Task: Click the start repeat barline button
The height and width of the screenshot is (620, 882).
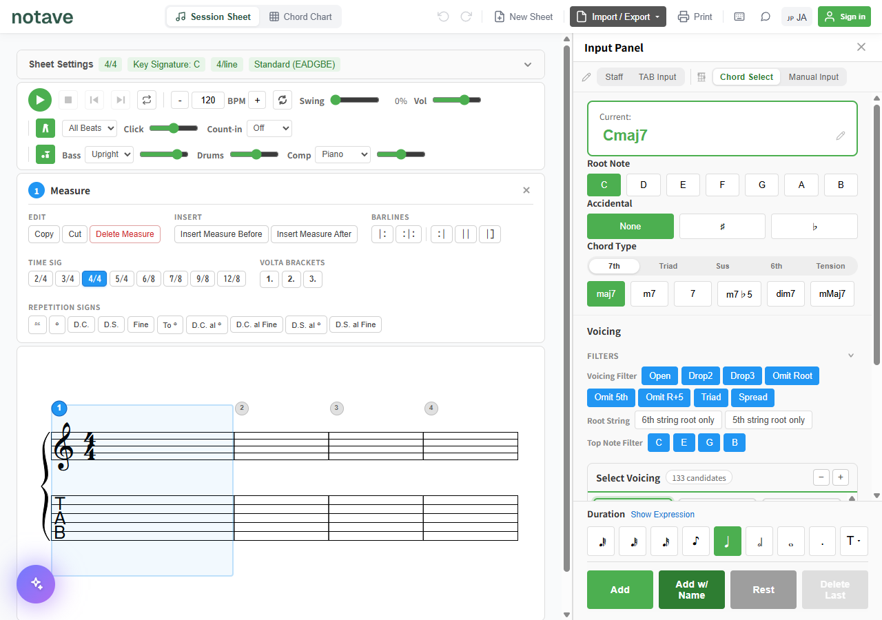Action: 382,234
